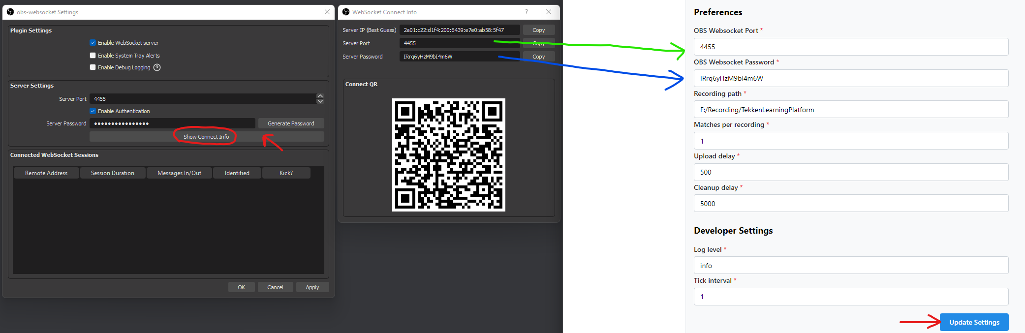Click OBS Websocket Port field in Preferences
The image size is (1025, 333).
pyautogui.click(x=851, y=47)
